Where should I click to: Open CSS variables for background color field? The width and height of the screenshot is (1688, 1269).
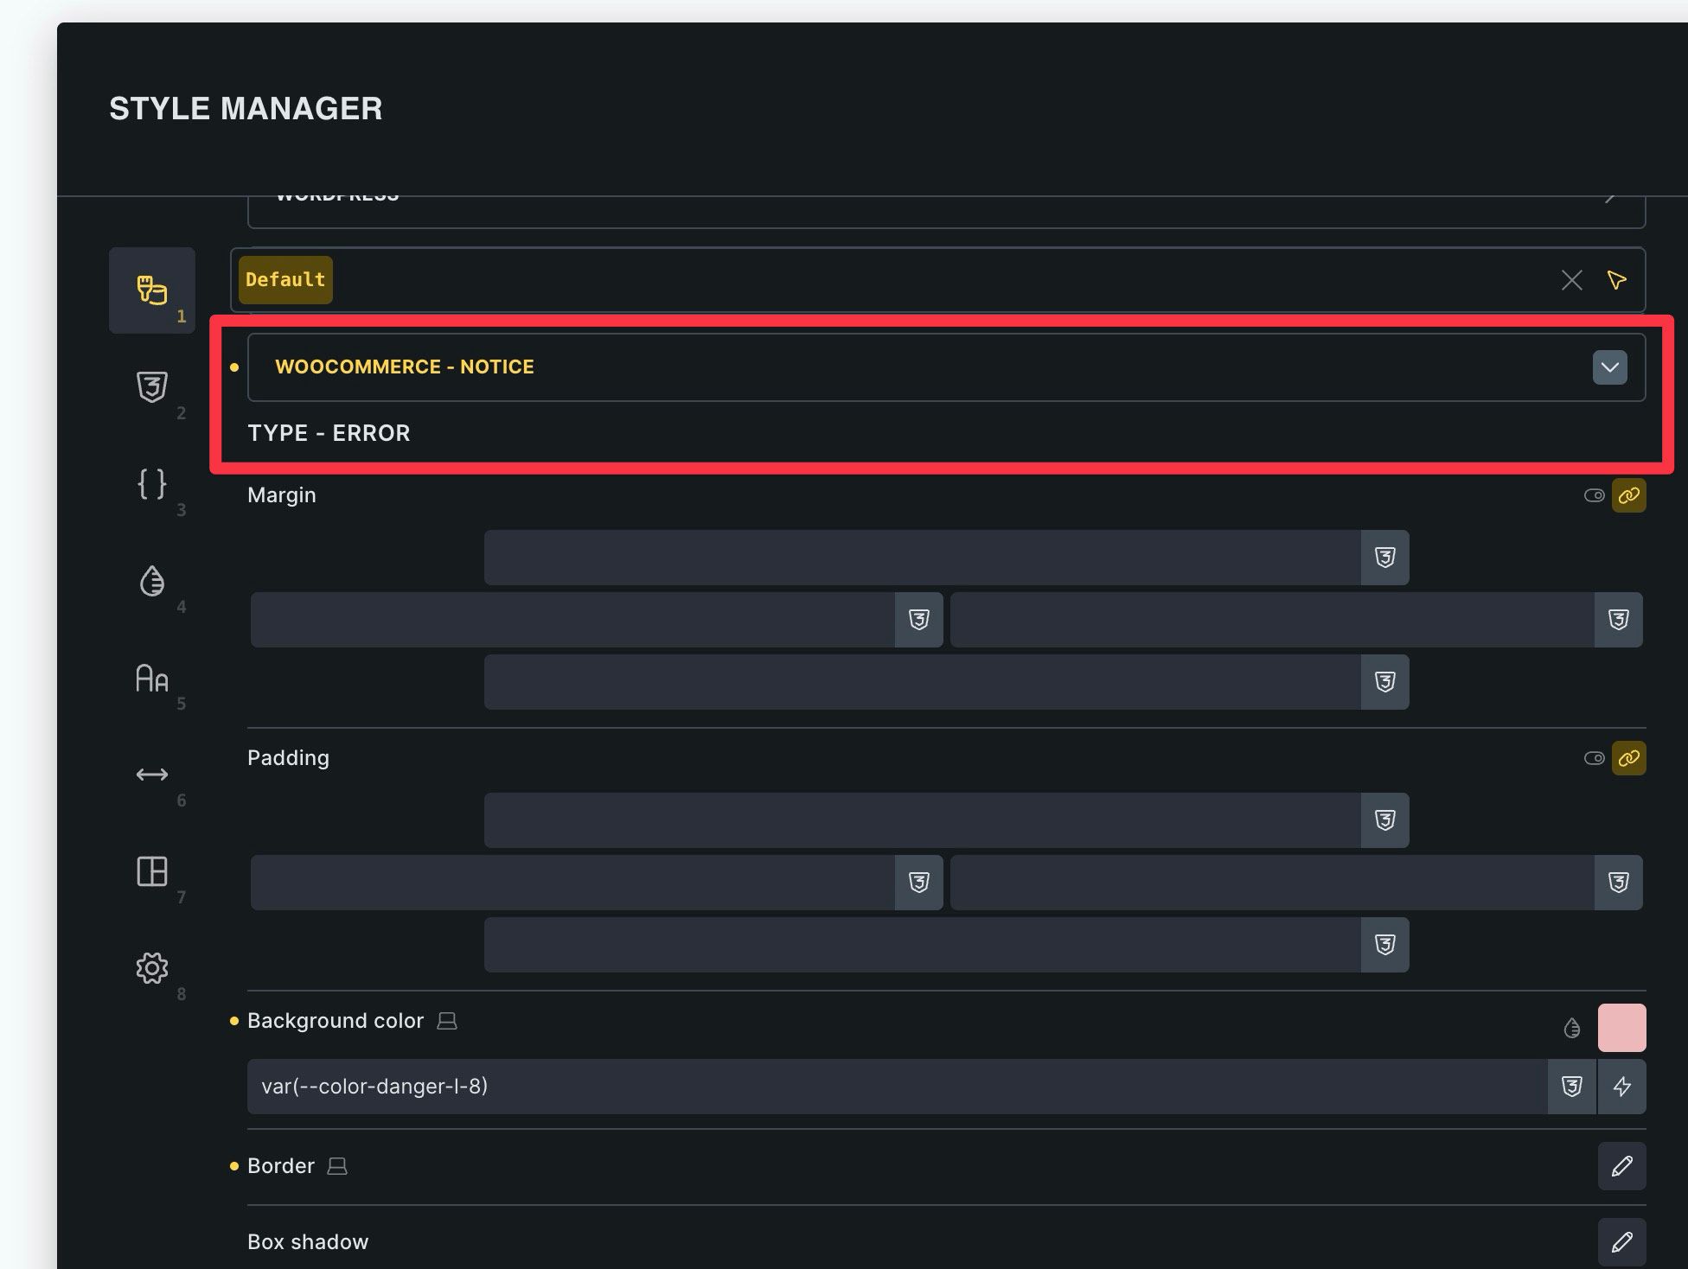[x=1571, y=1087]
